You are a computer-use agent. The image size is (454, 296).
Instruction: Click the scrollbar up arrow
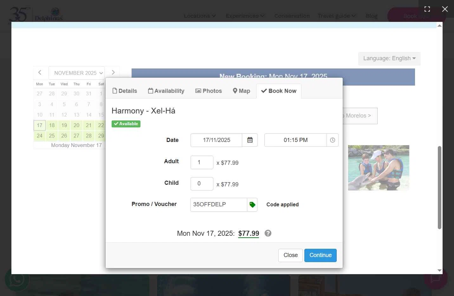(x=439, y=25)
